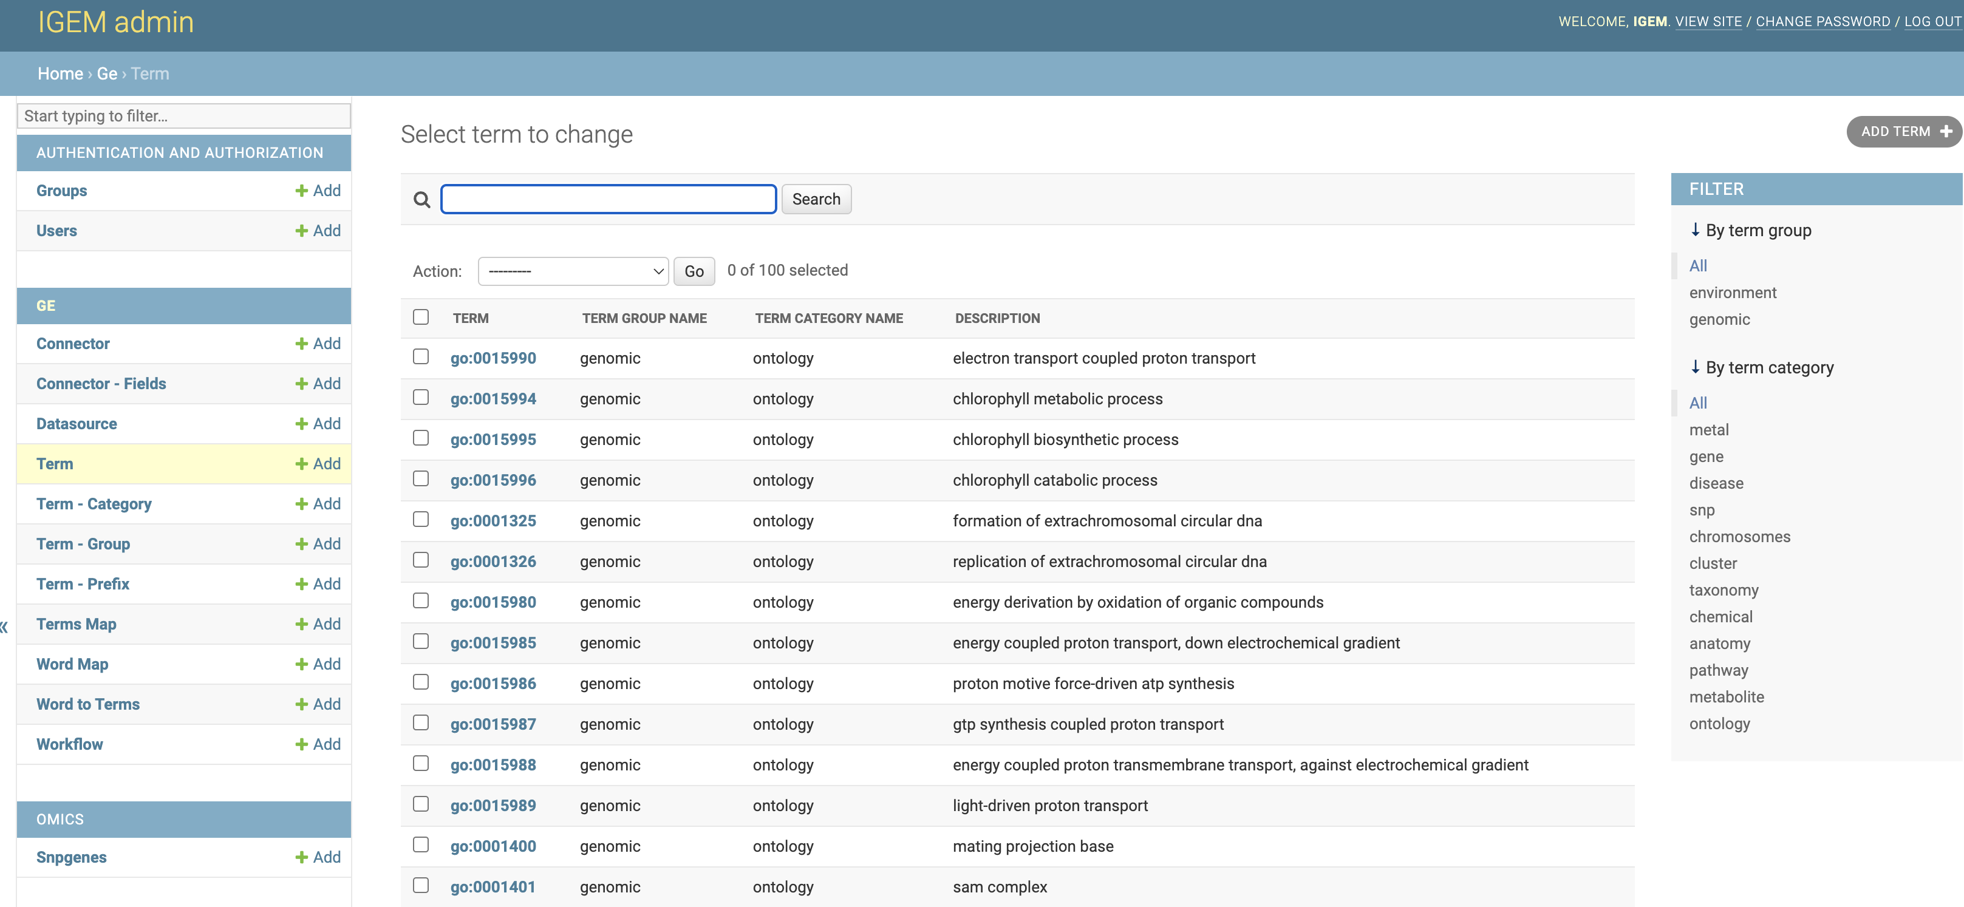
Task: Go to Home in the breadcrumb
Action: [x=60, y=74]
